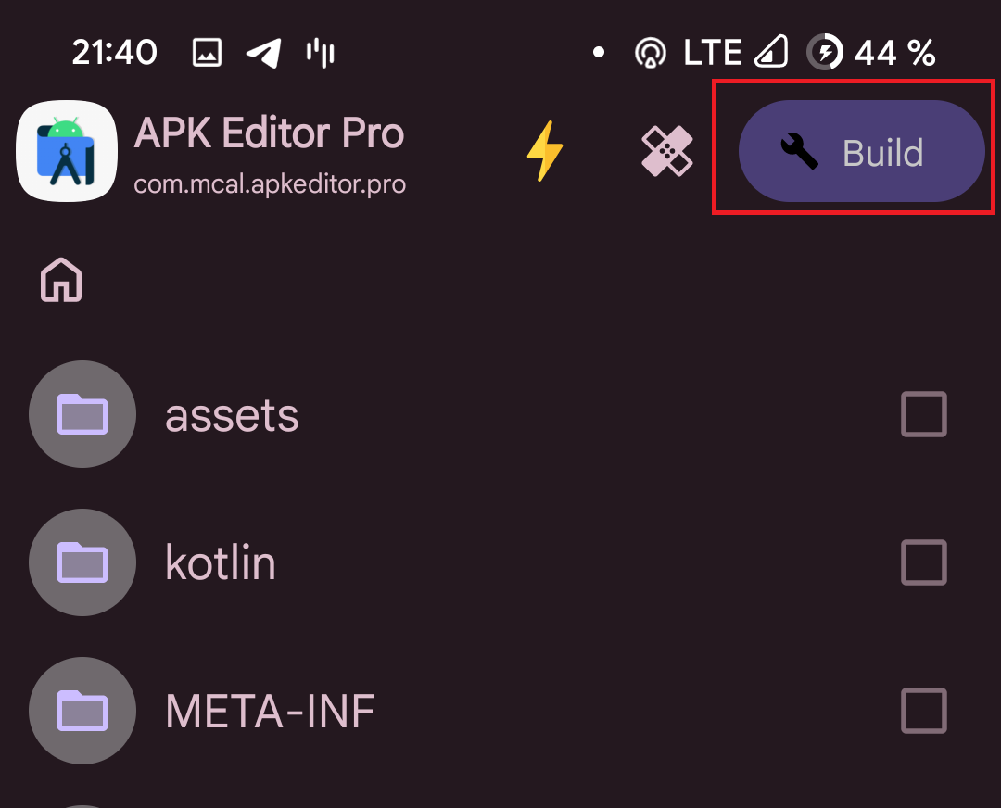The height and width of the screenshot is (808, 1001).
Task: Click the Build button with wrench
Action: click(861, 151)
